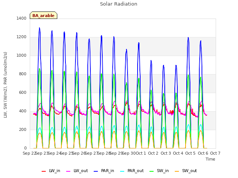
Task: Click the 800 y-axis tick label
Action: pos(23,74)
